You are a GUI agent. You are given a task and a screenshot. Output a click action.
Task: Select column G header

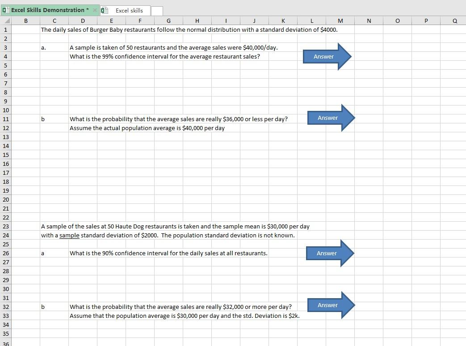168,21
